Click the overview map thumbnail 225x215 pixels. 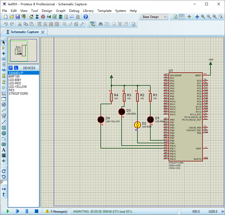click(23, 50)
